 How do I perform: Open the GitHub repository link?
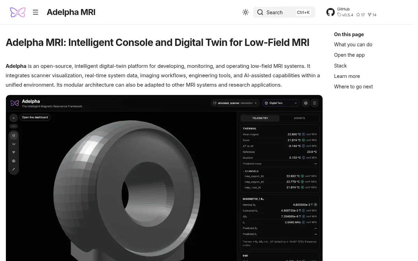pyautogui.click(x=351, y=12)
